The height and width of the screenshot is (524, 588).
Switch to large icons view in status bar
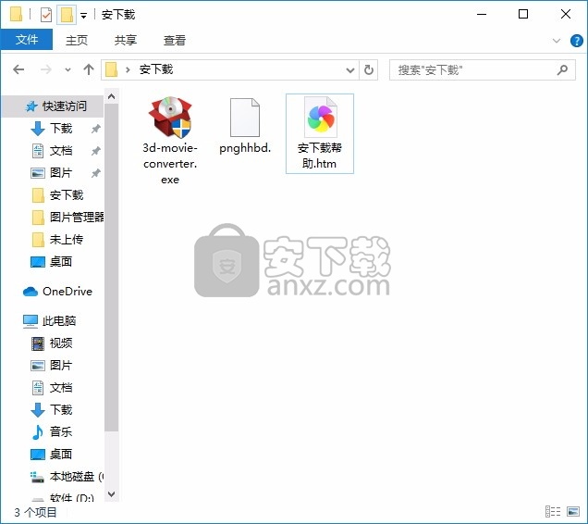tap(573, 512)
